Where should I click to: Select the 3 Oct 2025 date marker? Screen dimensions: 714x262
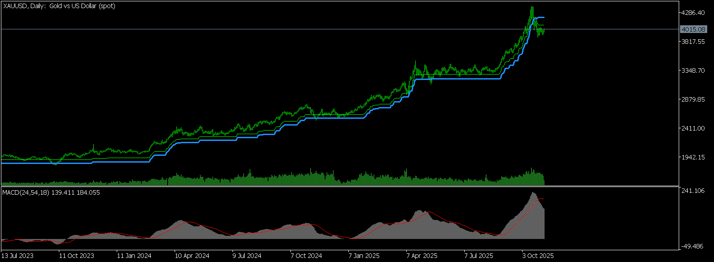538,256
